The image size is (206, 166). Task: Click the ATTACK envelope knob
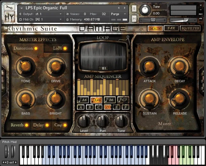pyautogui.click(x=149, y=67)
